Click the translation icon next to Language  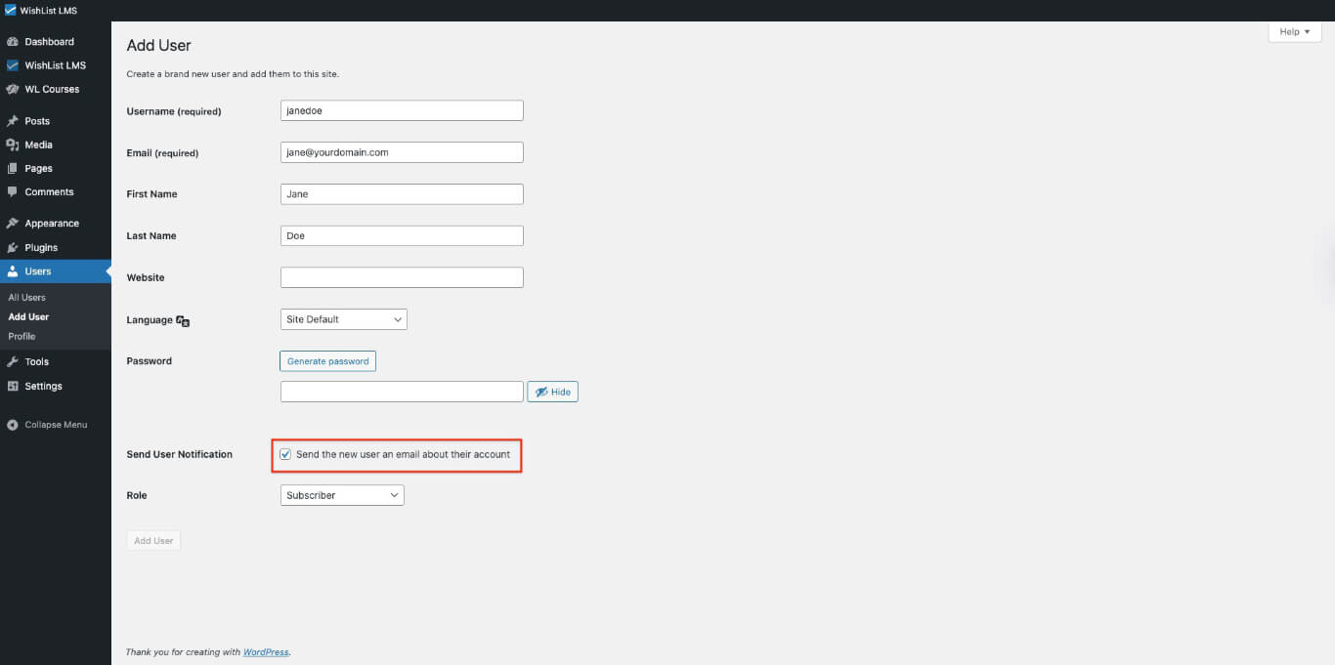pos(184,321)
